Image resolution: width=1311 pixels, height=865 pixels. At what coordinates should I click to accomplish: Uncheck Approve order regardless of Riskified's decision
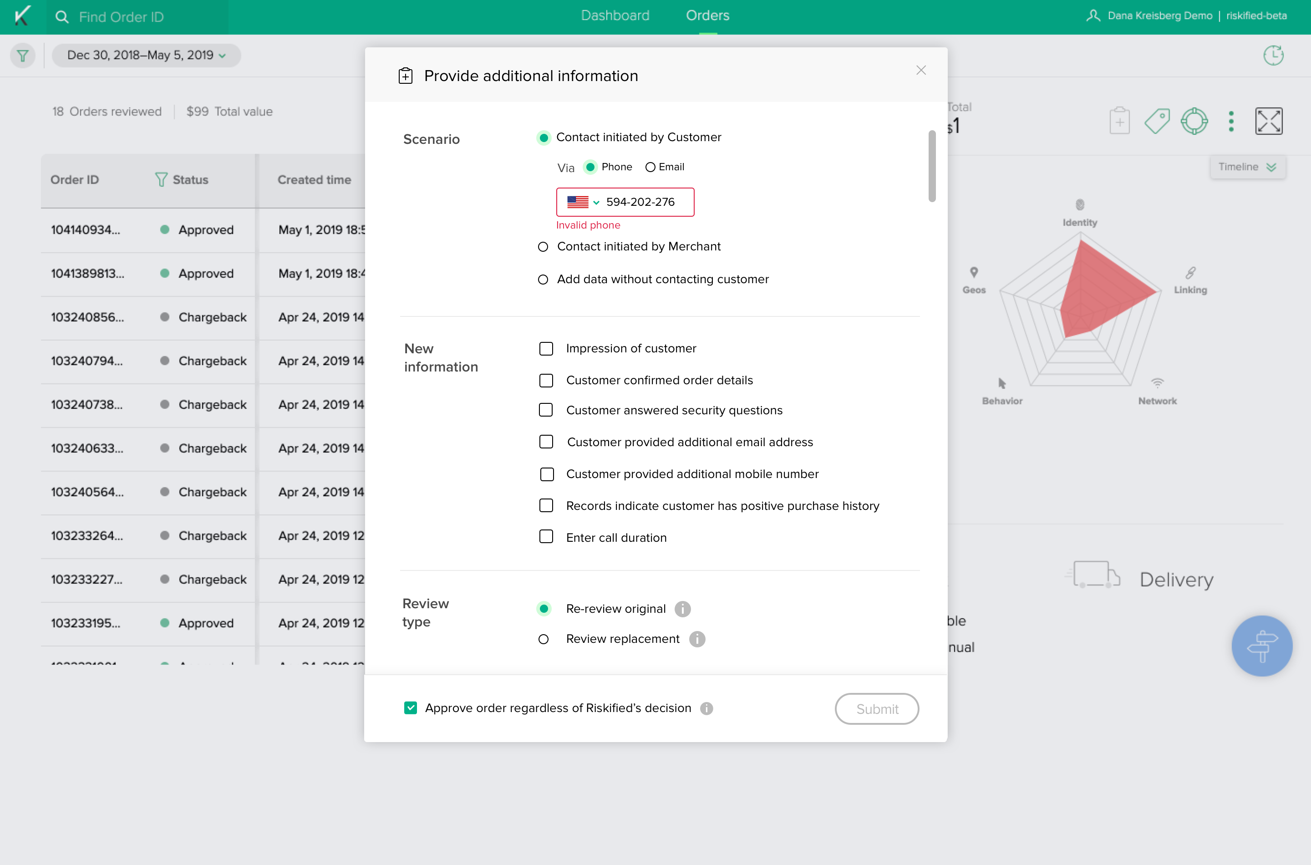pos(410,708)
